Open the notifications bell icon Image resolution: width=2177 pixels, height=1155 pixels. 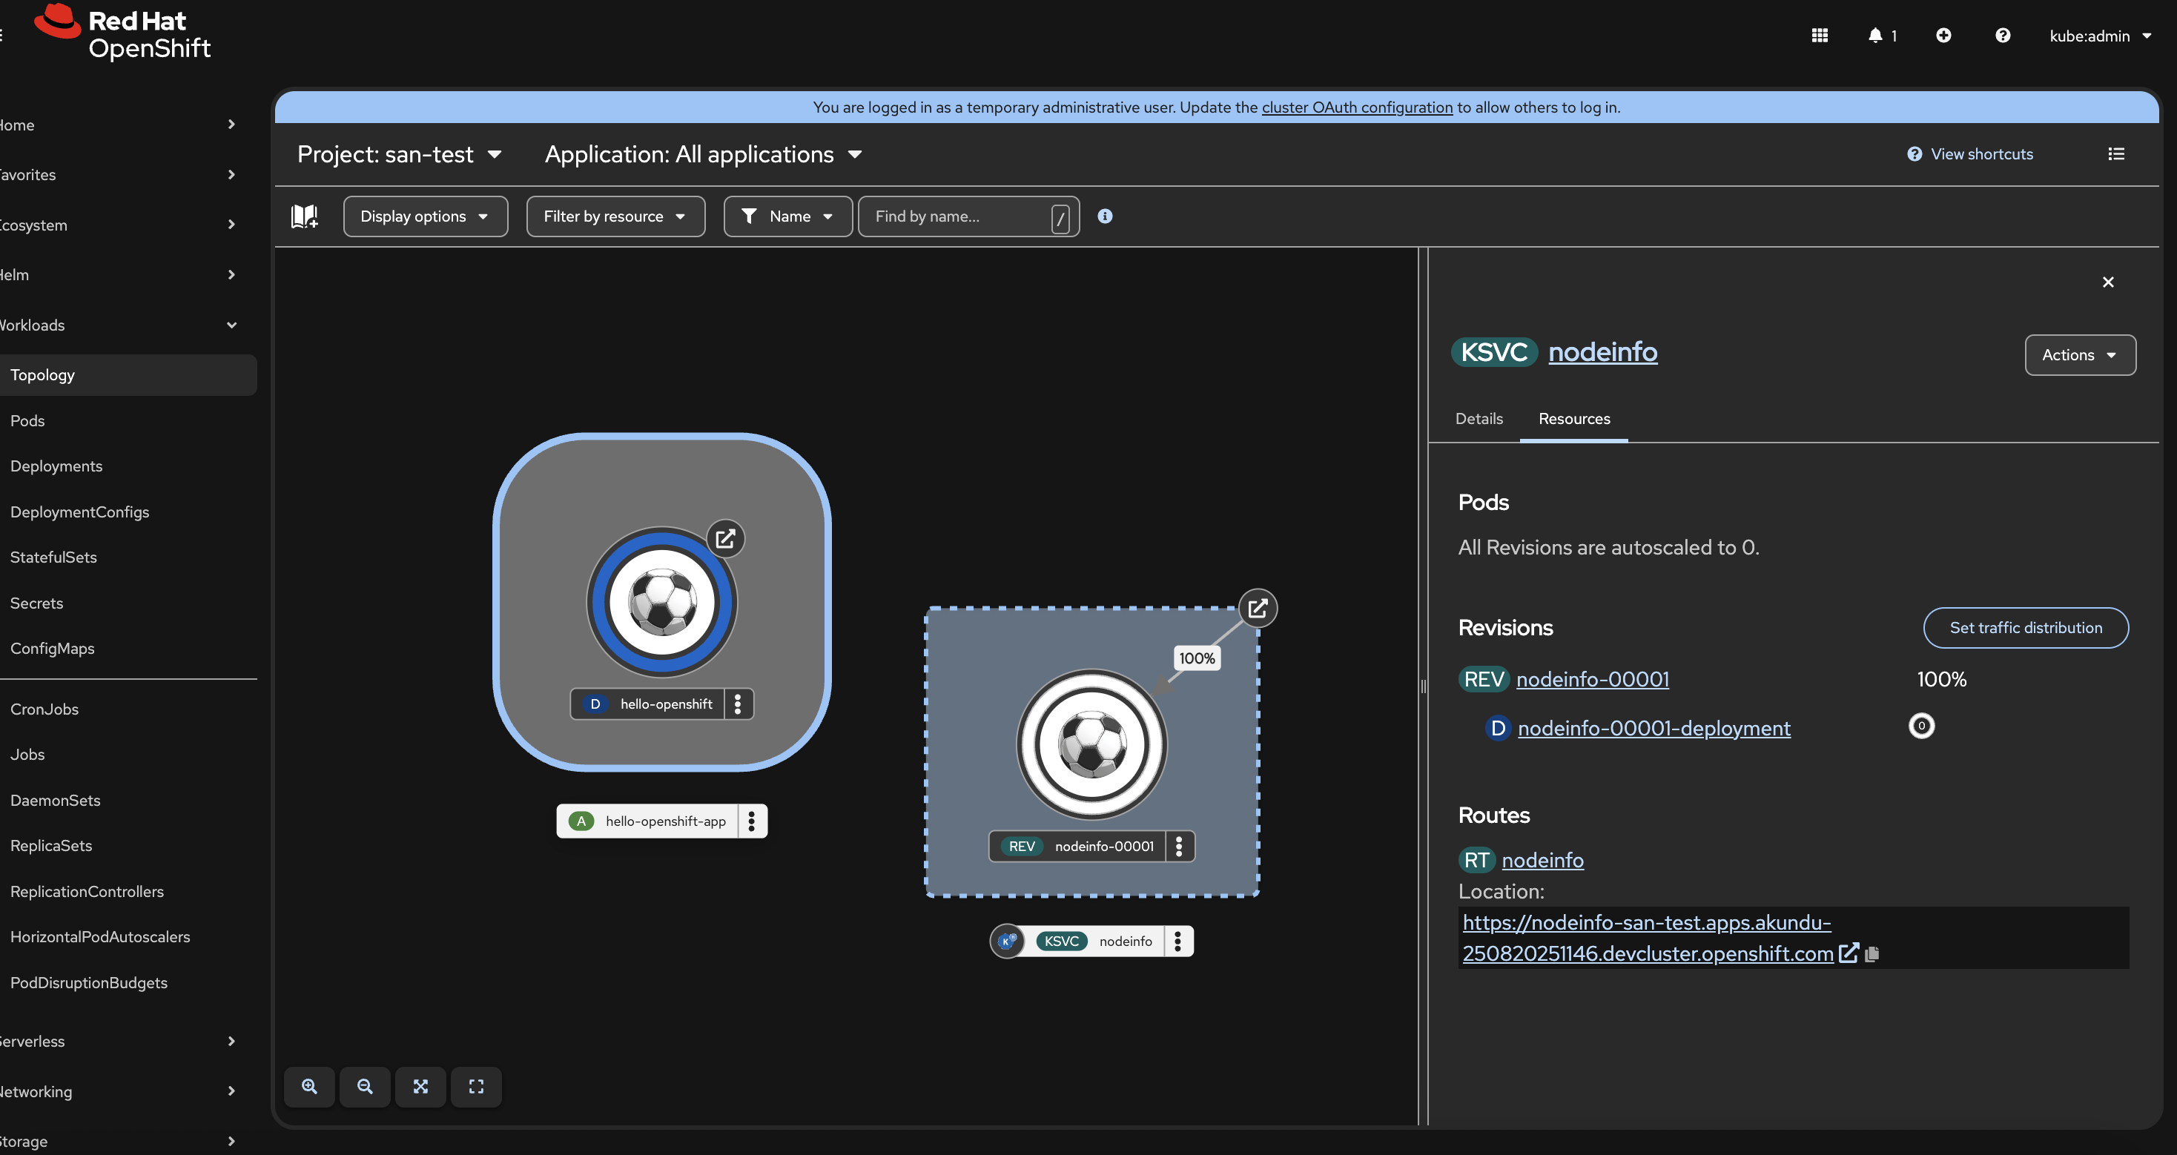click(1875, 36)
